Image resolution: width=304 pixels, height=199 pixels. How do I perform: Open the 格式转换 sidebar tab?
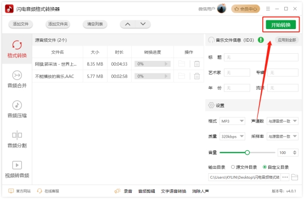coord(17,49)
